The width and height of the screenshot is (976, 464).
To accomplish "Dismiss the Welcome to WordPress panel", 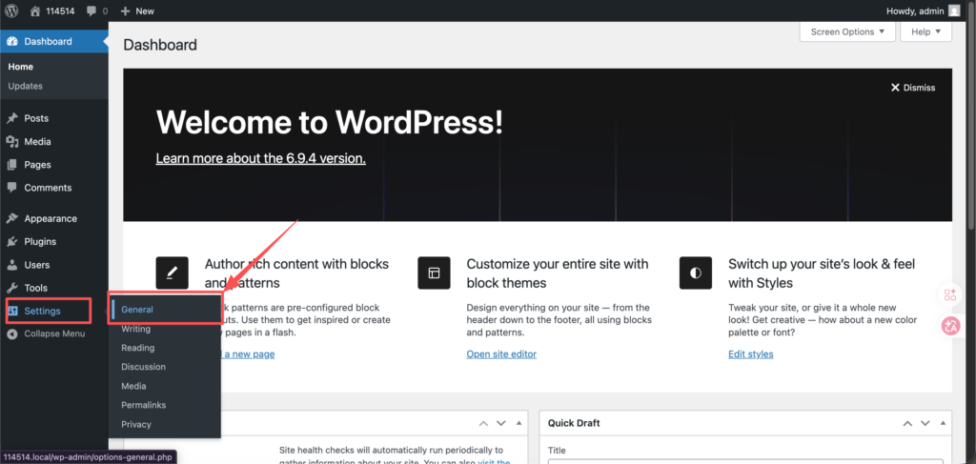I will point(912,88).
